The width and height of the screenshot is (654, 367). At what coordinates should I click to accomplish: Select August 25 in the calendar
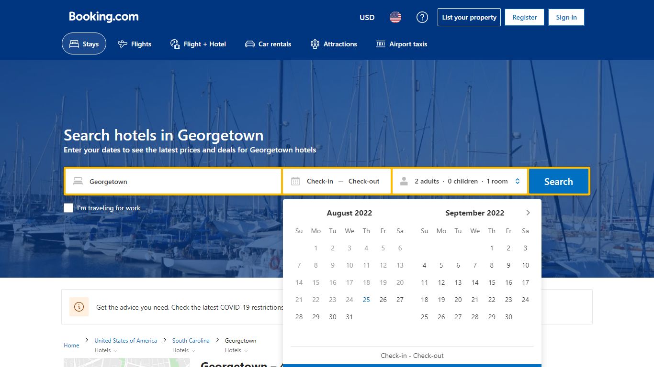[366, 300]
